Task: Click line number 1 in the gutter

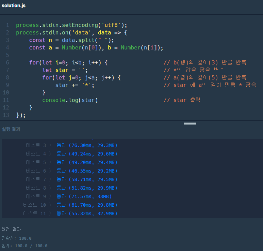Action: [7, 25]
